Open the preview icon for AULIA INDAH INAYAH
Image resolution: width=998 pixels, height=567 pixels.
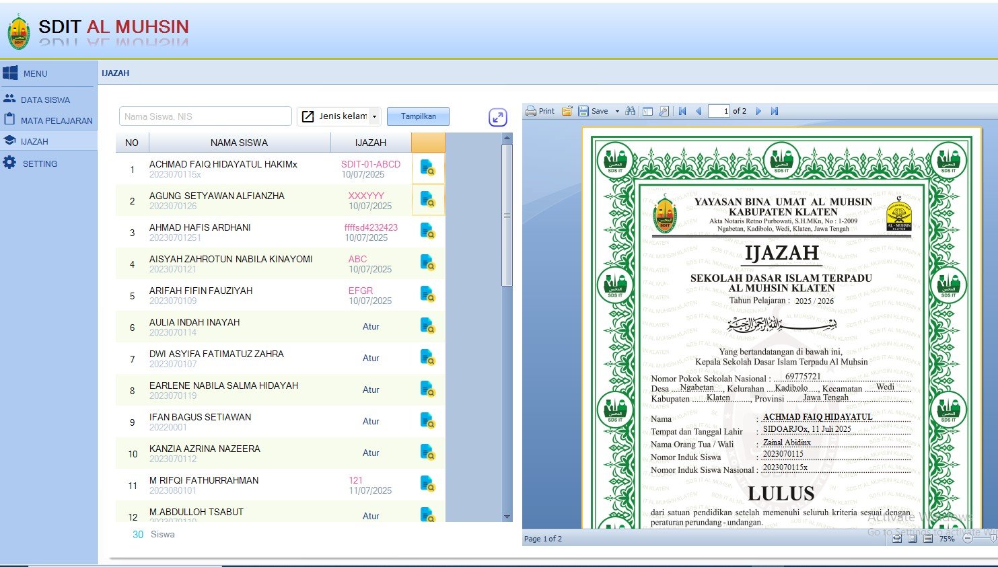pos(427,326)
